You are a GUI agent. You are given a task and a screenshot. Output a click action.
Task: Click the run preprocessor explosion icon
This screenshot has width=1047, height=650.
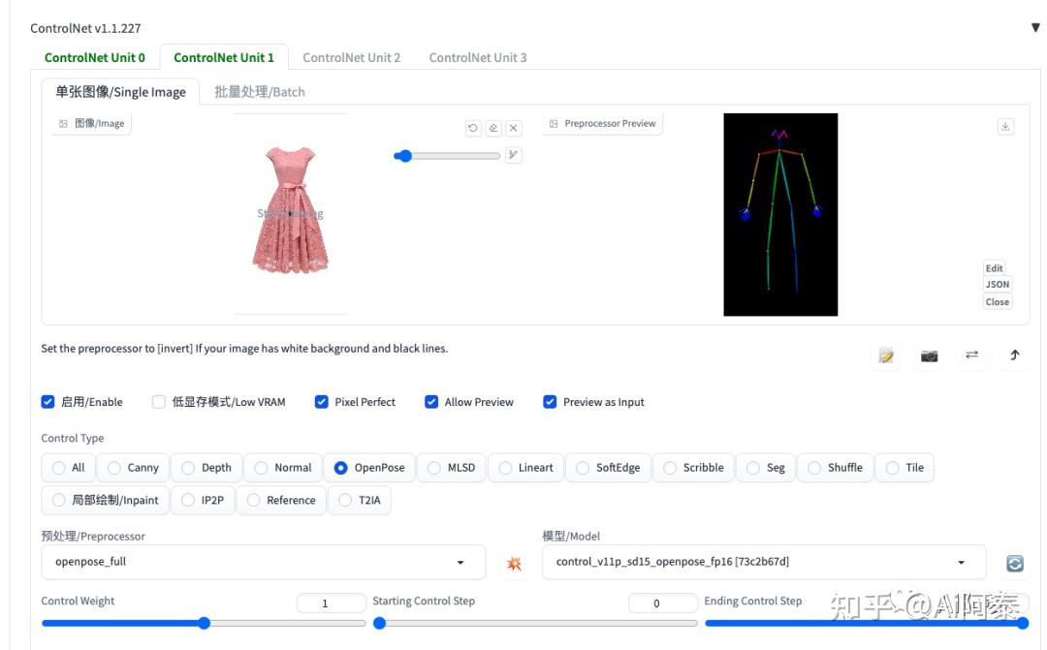pyautogui.click(x=514, y=563)
